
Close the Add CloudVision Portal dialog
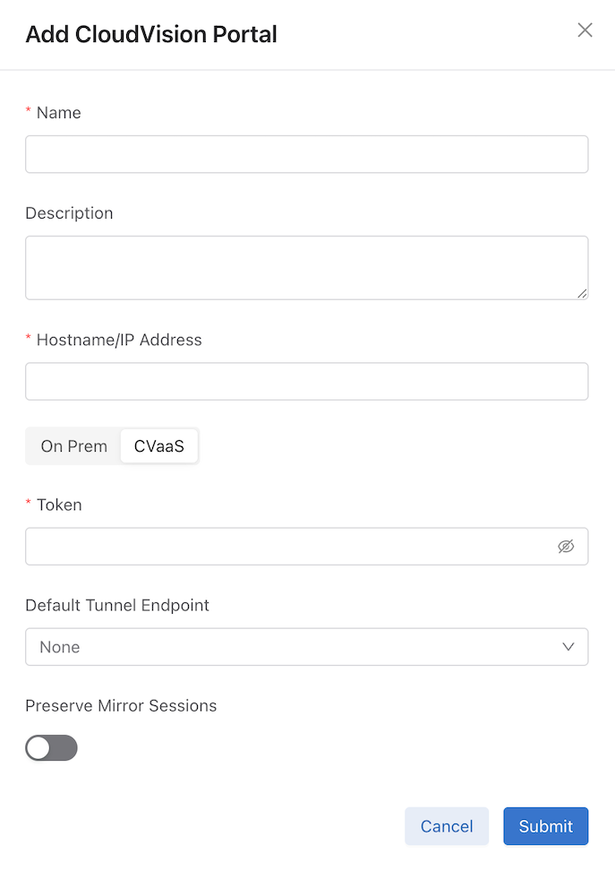(585, 30)
